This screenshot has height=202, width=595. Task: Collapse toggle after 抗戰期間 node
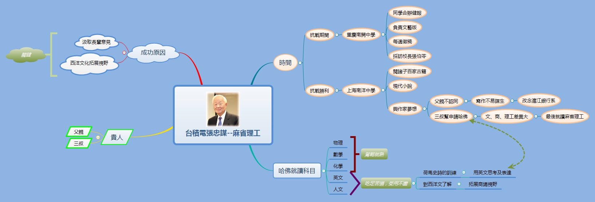tap(337, 35)
